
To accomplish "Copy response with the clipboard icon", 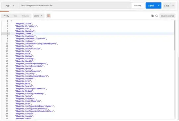I will (152, 16).
